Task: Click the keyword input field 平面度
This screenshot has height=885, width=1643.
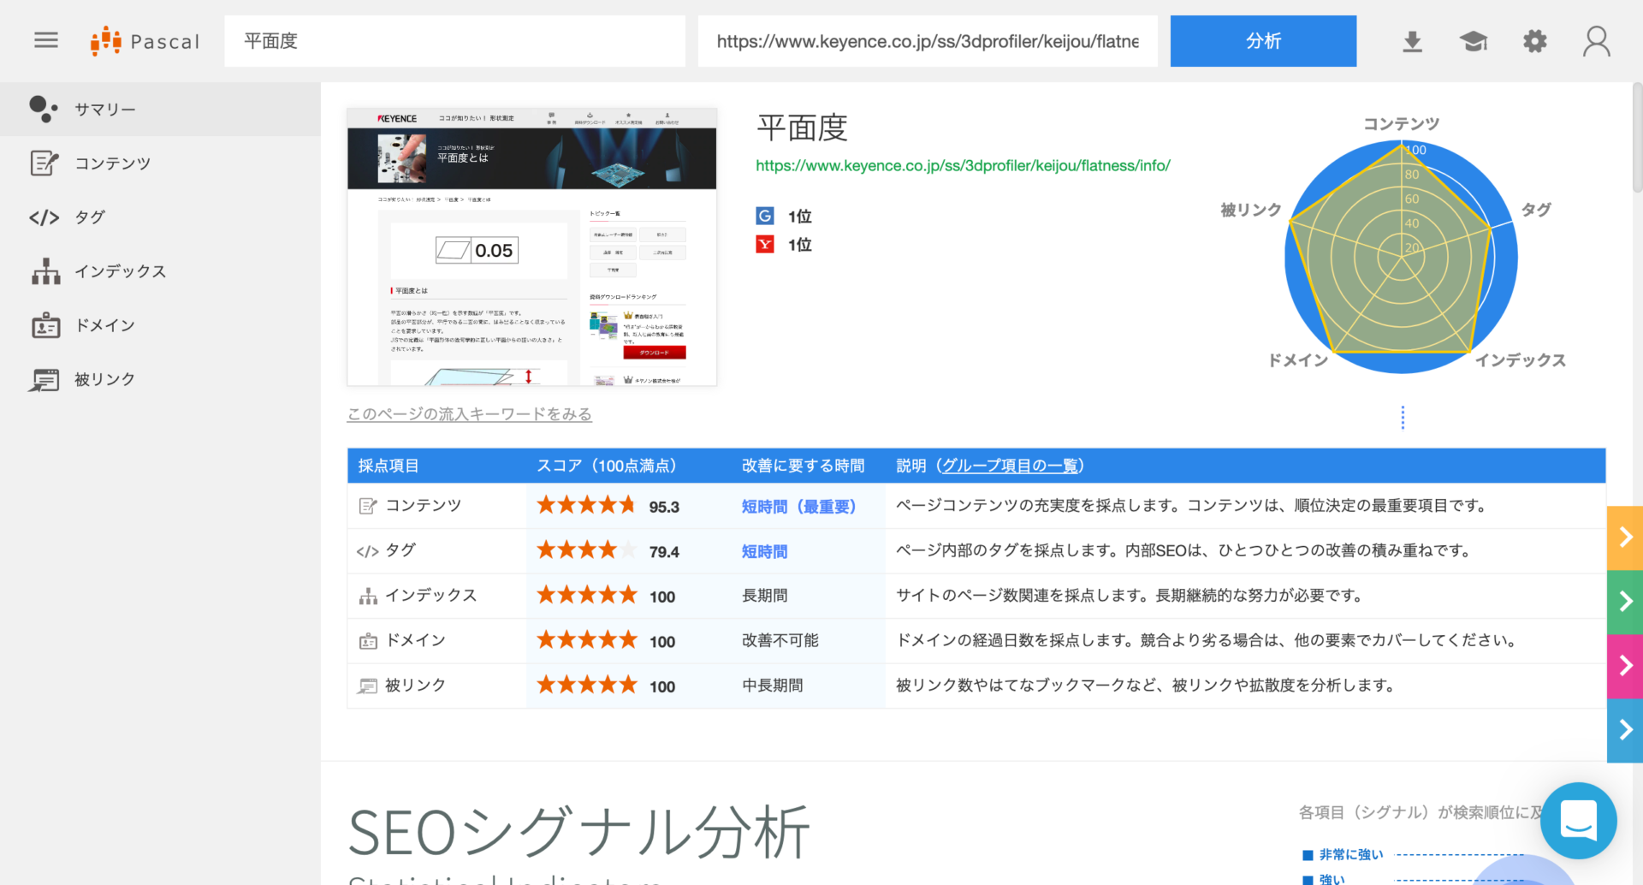Action: (x=454, y=41)
